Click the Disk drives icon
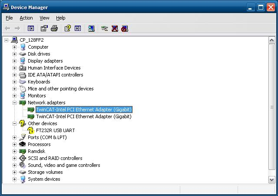This screenshot has height=196, width=278. pyautogui.click(x=23, y=54)
